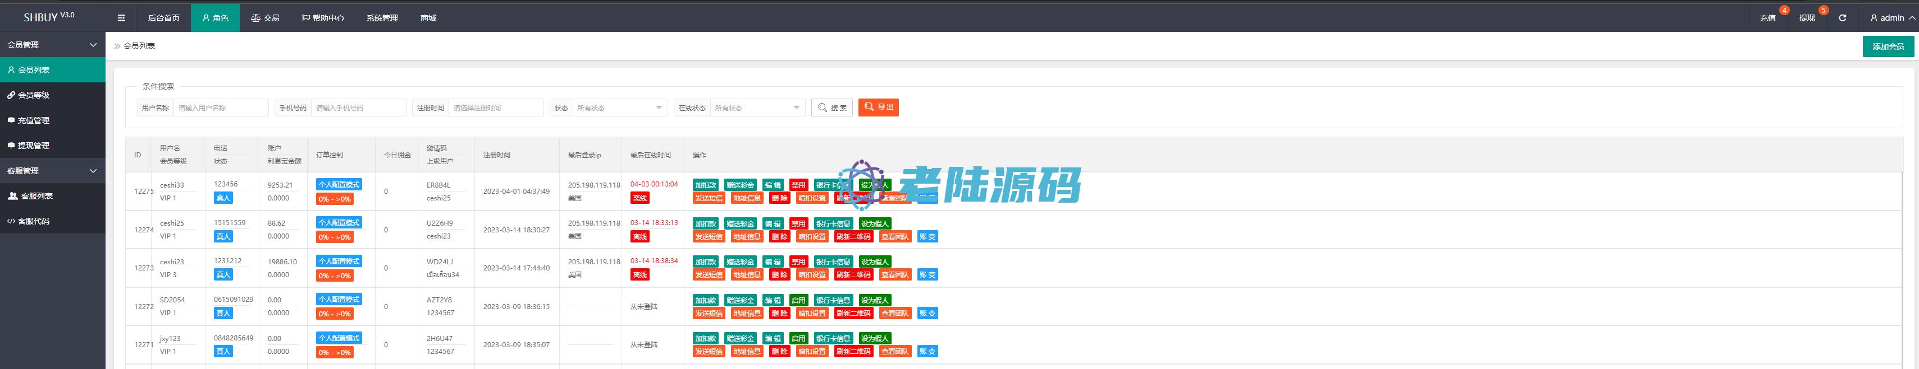Viewport: 1919px width, 369px height.
Task: Open 提现 notifications with badge 5
Action: click(x=1807, y=18)
